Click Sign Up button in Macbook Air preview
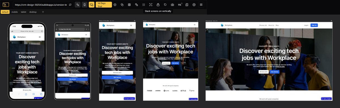 pyautogui.click(x=314, y=25)
